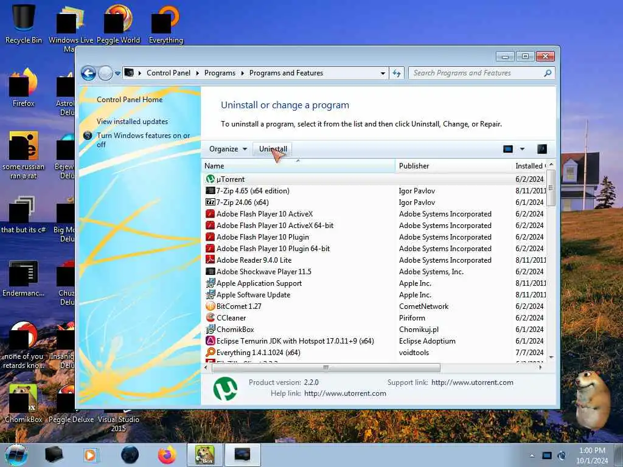The width and height of the screenshot is (623, 467).
Task: Click the Control Panel breadcrumb segment
Action: [x=169, y=73]
